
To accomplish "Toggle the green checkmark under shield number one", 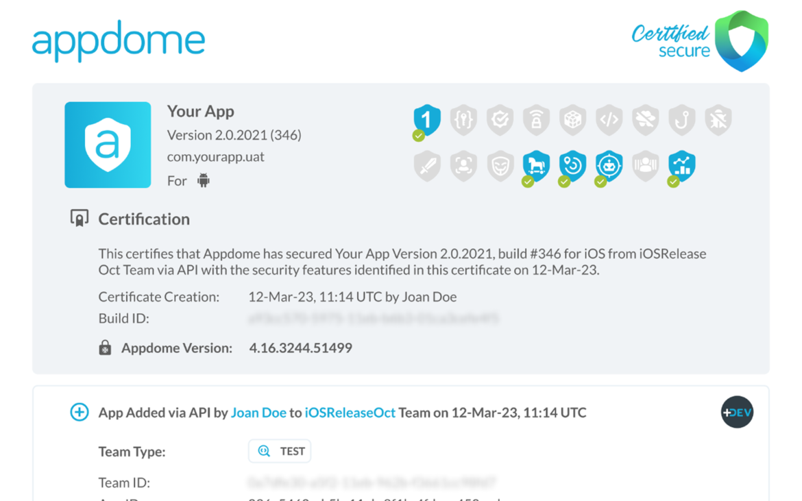I will pos(417,136).
